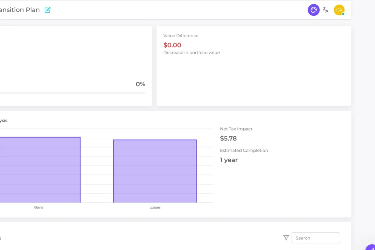Click the Value Difference heading
The image size is (375, 250).
tap(181, 36)
